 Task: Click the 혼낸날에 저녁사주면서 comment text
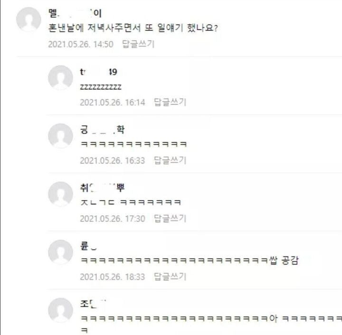click(x=133, y=28)
